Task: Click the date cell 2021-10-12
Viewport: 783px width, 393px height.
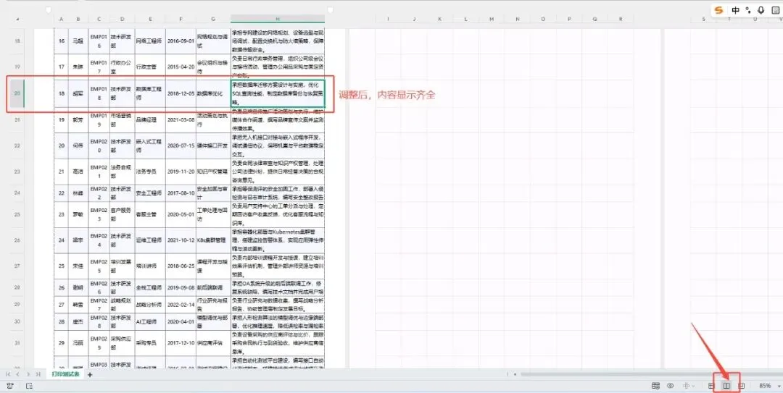Action: pos(181,240)
